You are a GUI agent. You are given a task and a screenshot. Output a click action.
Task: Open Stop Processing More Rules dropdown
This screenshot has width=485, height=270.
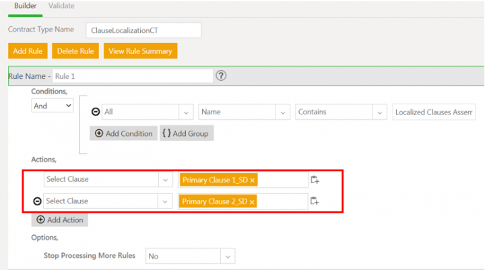(228, 257)
